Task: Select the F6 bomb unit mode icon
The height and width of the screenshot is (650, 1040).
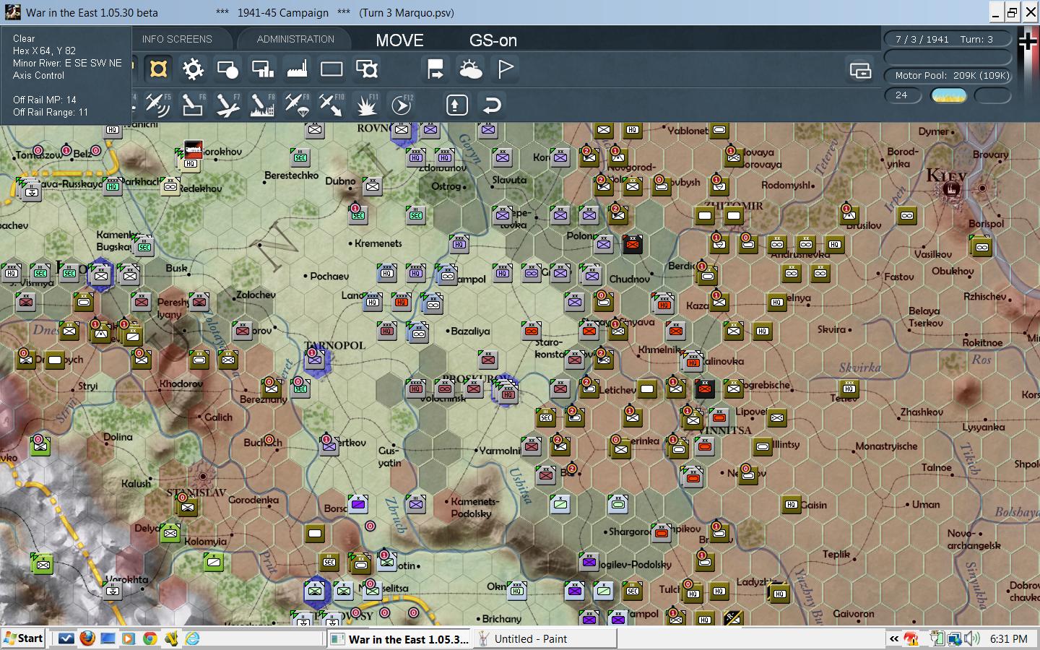Action: [x=193, y=105]
